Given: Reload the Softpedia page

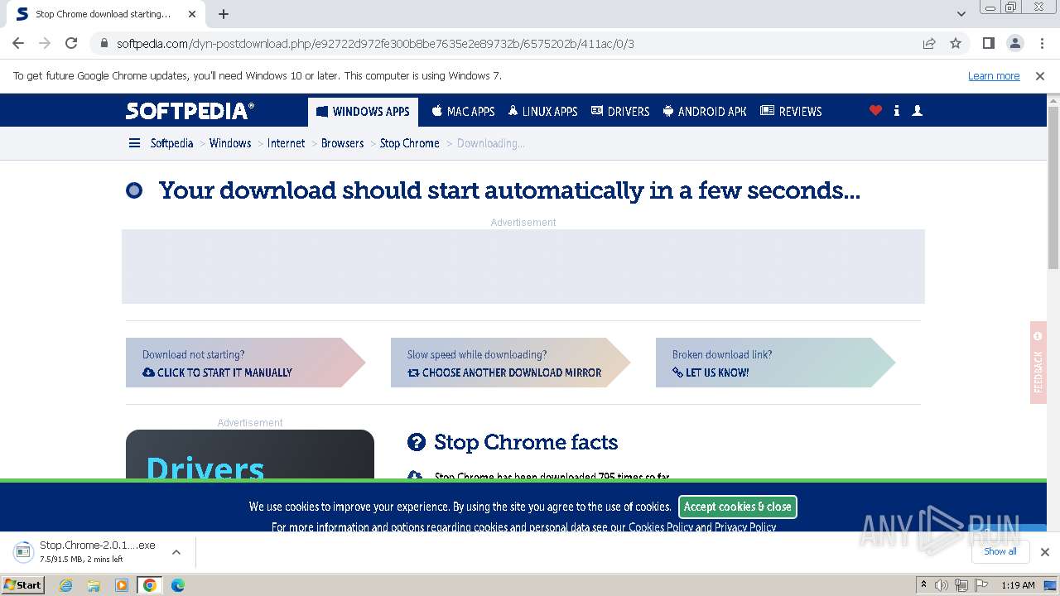Looking at the screenshot, I should click(71, 43).
